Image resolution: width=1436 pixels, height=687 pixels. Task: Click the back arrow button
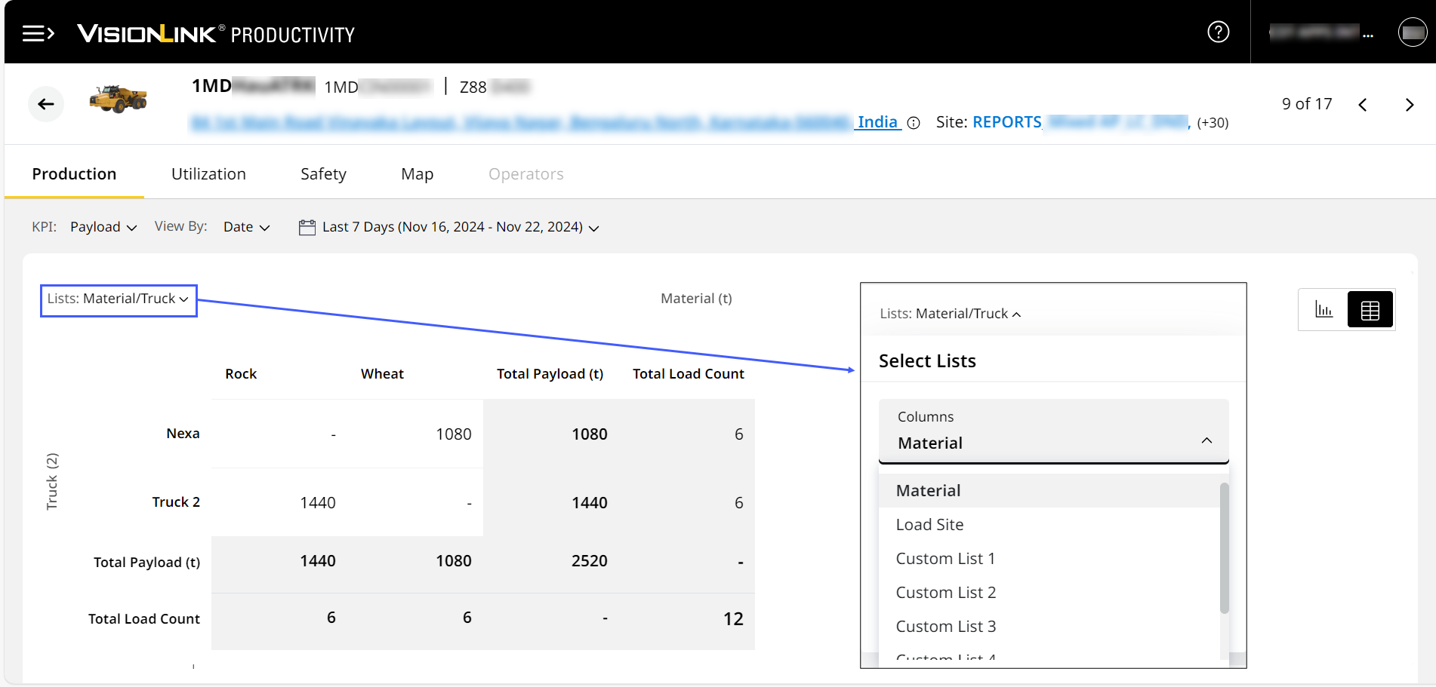(46, 104)
